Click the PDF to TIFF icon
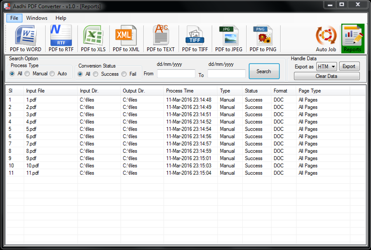371x250 pixels. [195, 38]
